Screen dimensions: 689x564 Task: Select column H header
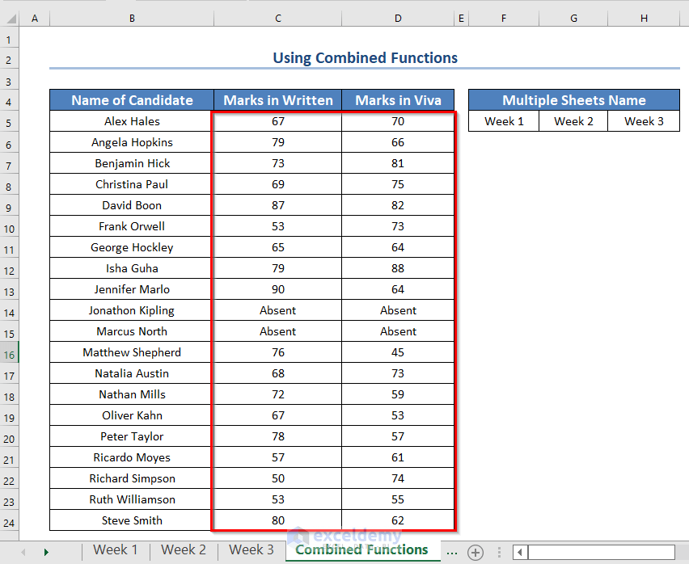coord(644,17)
